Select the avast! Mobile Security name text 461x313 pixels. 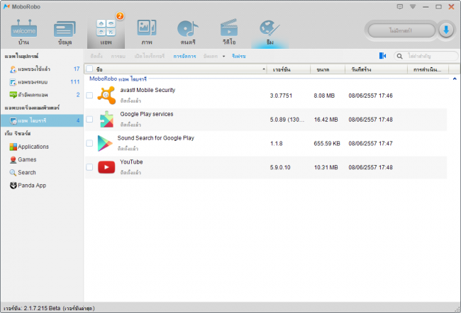tap(148, 90)
